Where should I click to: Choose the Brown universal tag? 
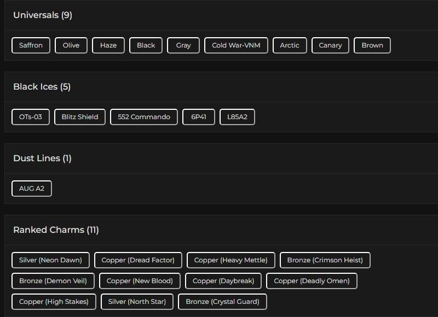point(372,45)
